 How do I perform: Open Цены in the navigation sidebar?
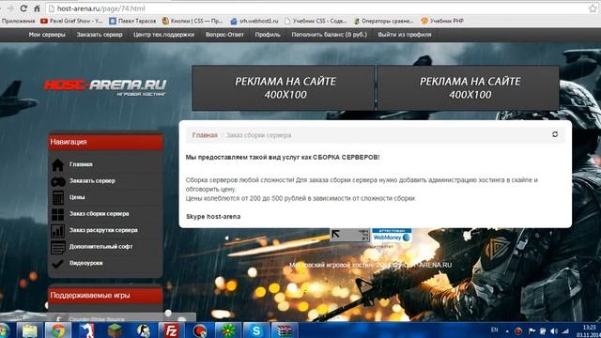[x=77, y=197]
